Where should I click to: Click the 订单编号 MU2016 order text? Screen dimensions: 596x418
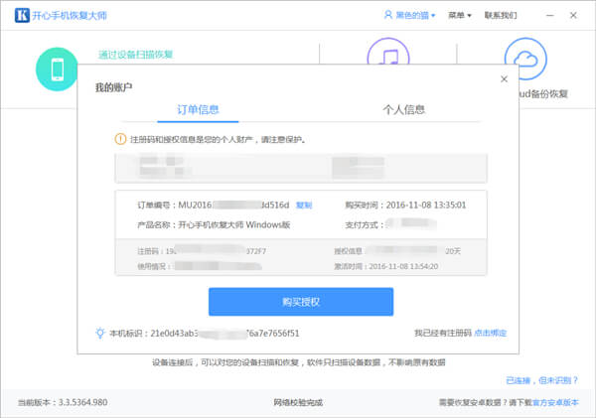click(x=214, y=206)
